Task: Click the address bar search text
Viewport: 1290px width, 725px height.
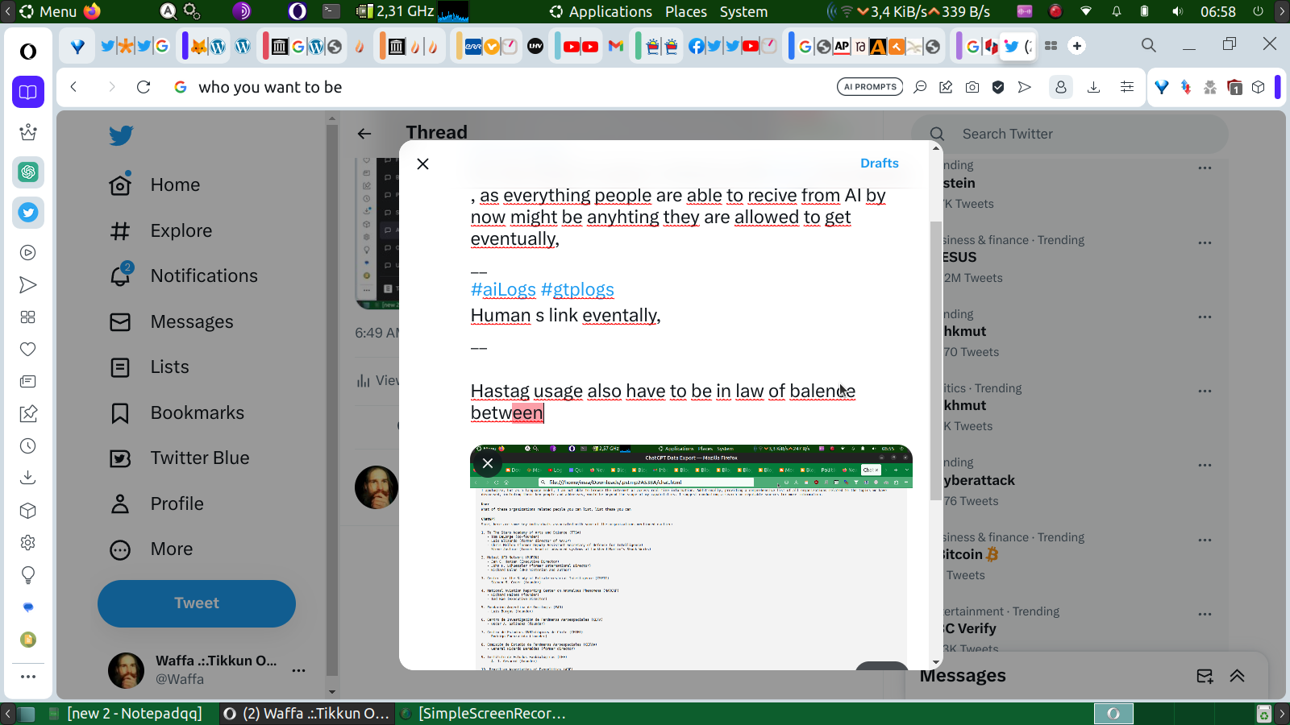Action: click(x=270, y=87)
